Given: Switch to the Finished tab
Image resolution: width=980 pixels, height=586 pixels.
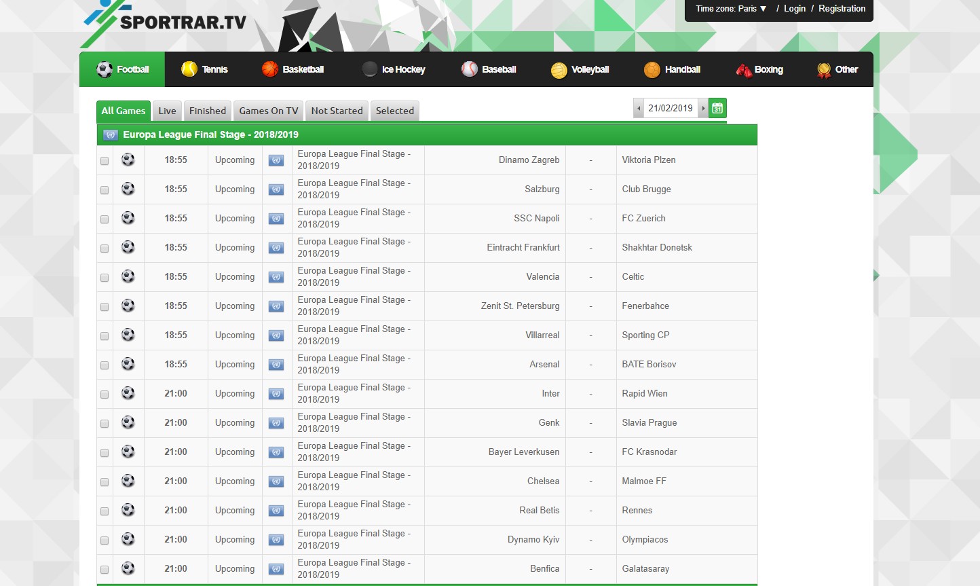Looking at the screenshot, I should [207, 110].
